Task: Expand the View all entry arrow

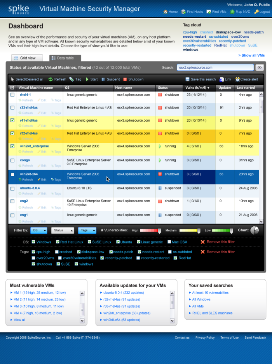Action: 11,320
